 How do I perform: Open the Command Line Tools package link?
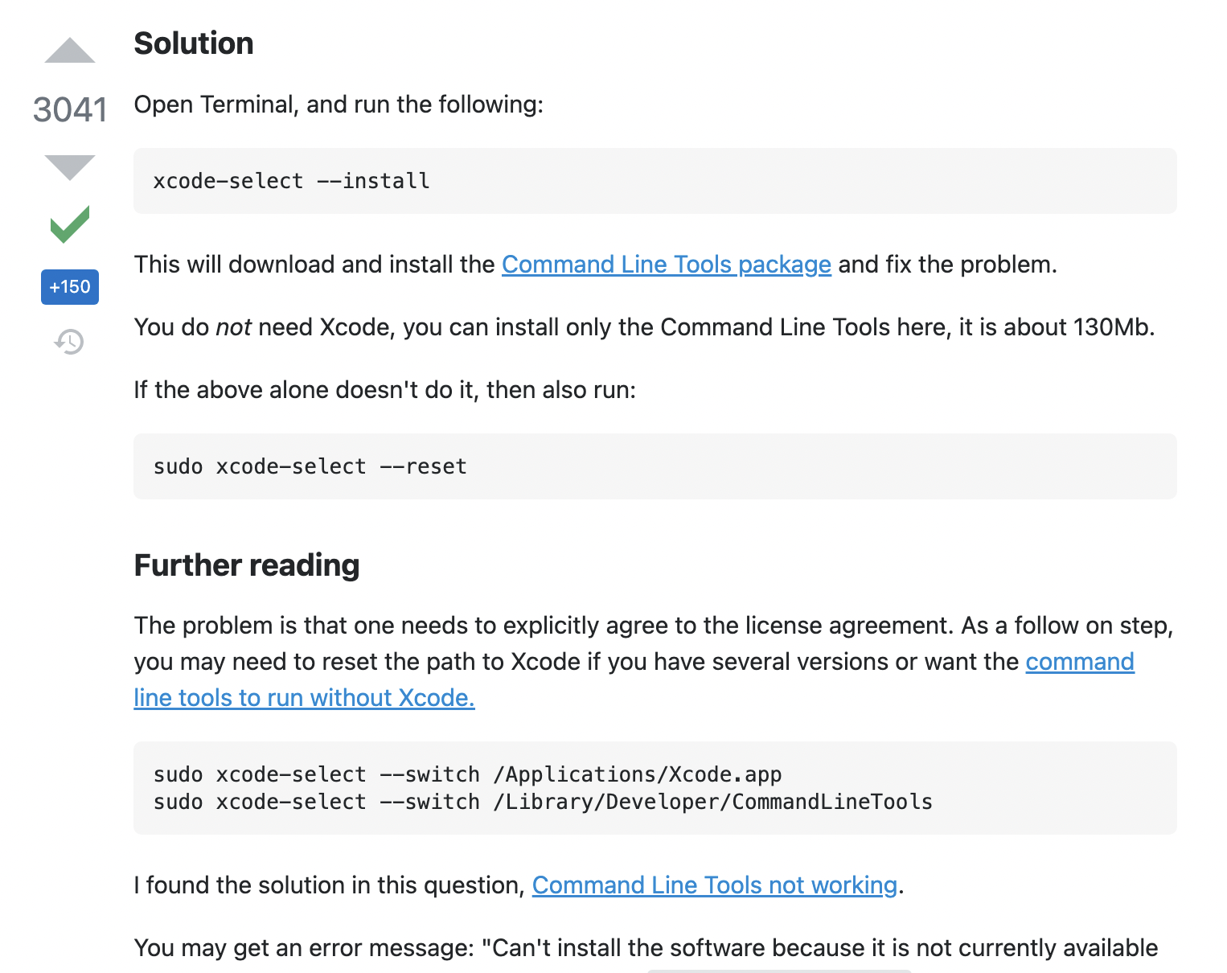pyautogui.click(x=667, y=265)
